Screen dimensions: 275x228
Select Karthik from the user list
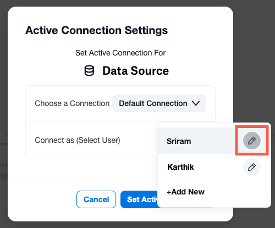point(180,167)
